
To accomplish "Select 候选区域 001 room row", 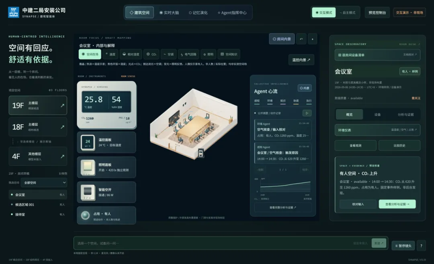I will pos(38,205).
